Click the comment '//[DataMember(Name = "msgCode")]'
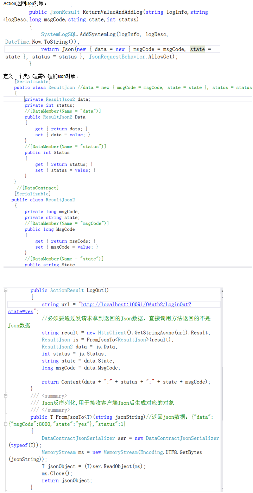253x493 pixels. click(67, 223)
